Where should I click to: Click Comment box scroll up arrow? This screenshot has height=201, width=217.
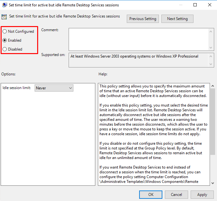pyautogui.click(x=211, y=31)
